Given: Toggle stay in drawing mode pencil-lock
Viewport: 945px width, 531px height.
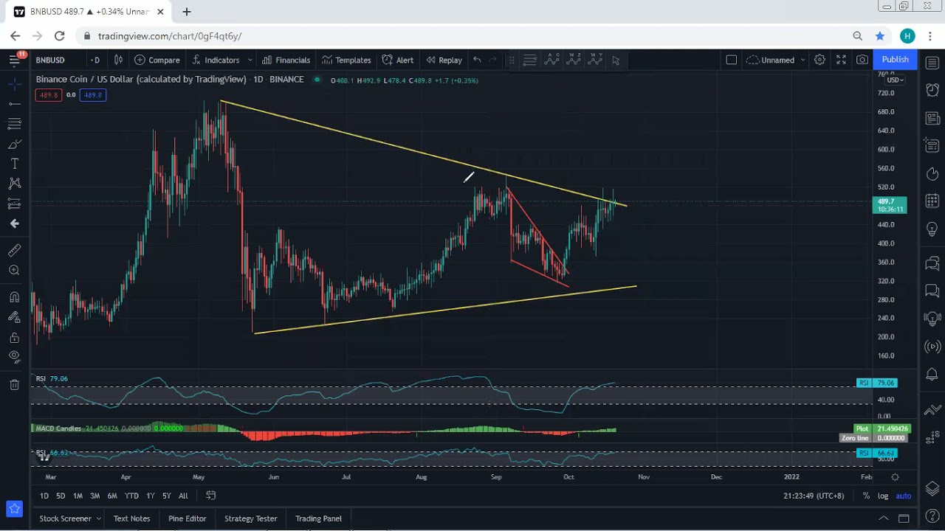Looking at the screenshot, I should point(14,317).
